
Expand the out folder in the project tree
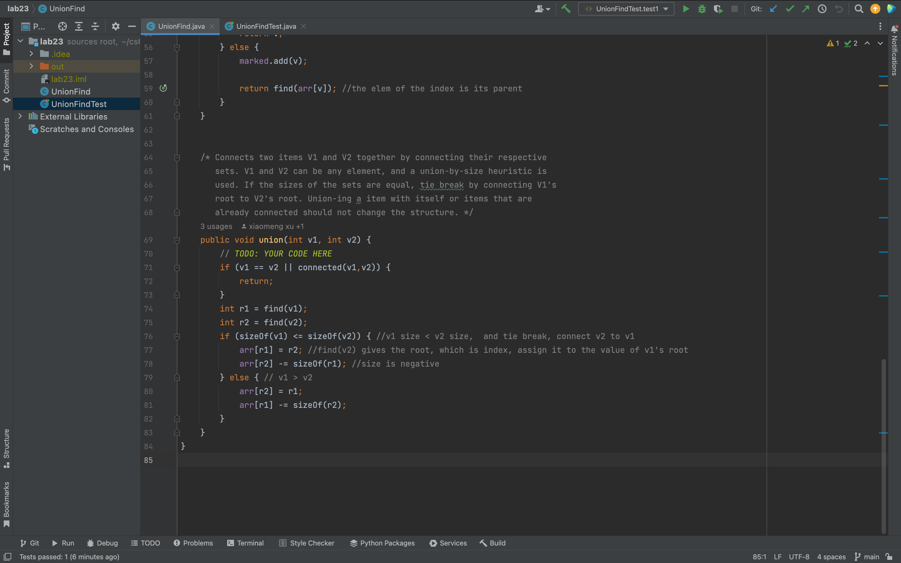pos(32,66)
